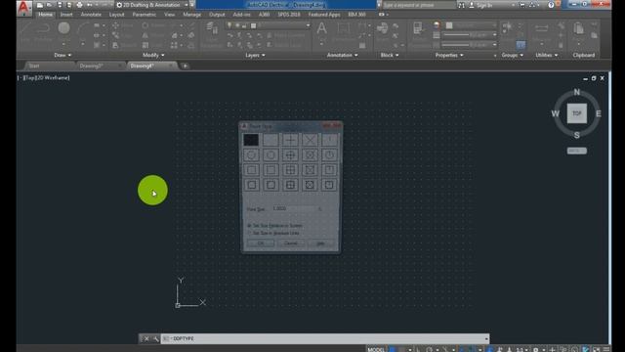Expand the Groups panel flyout

click(x=512, y=55)
